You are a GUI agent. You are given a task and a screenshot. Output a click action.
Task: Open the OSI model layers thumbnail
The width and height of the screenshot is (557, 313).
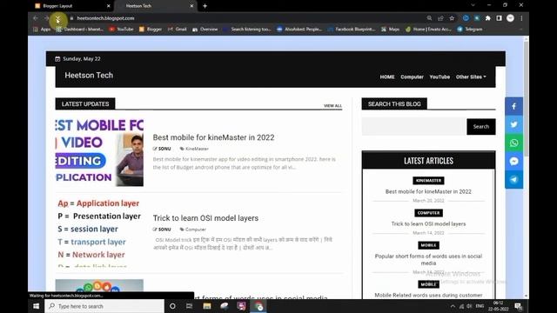pyautogui.click(x=99, y=233)
